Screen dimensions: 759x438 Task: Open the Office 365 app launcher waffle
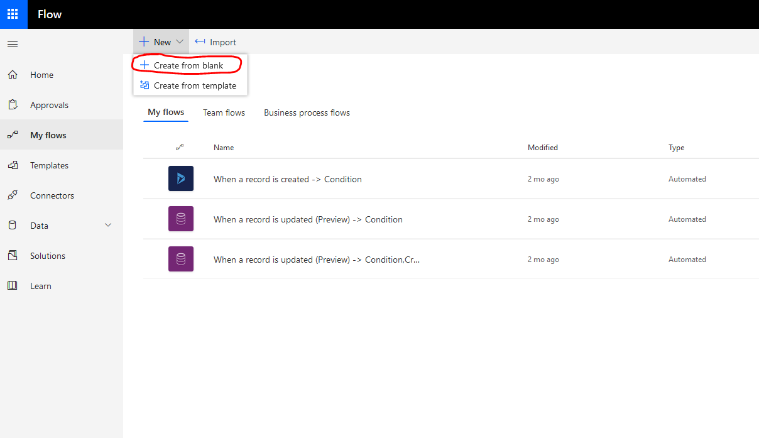pos(13,14)
